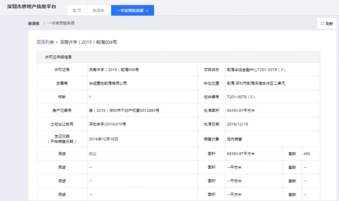Select the active 一手房预售房源 tab label

pyautogui.click(x=130, y=11)
